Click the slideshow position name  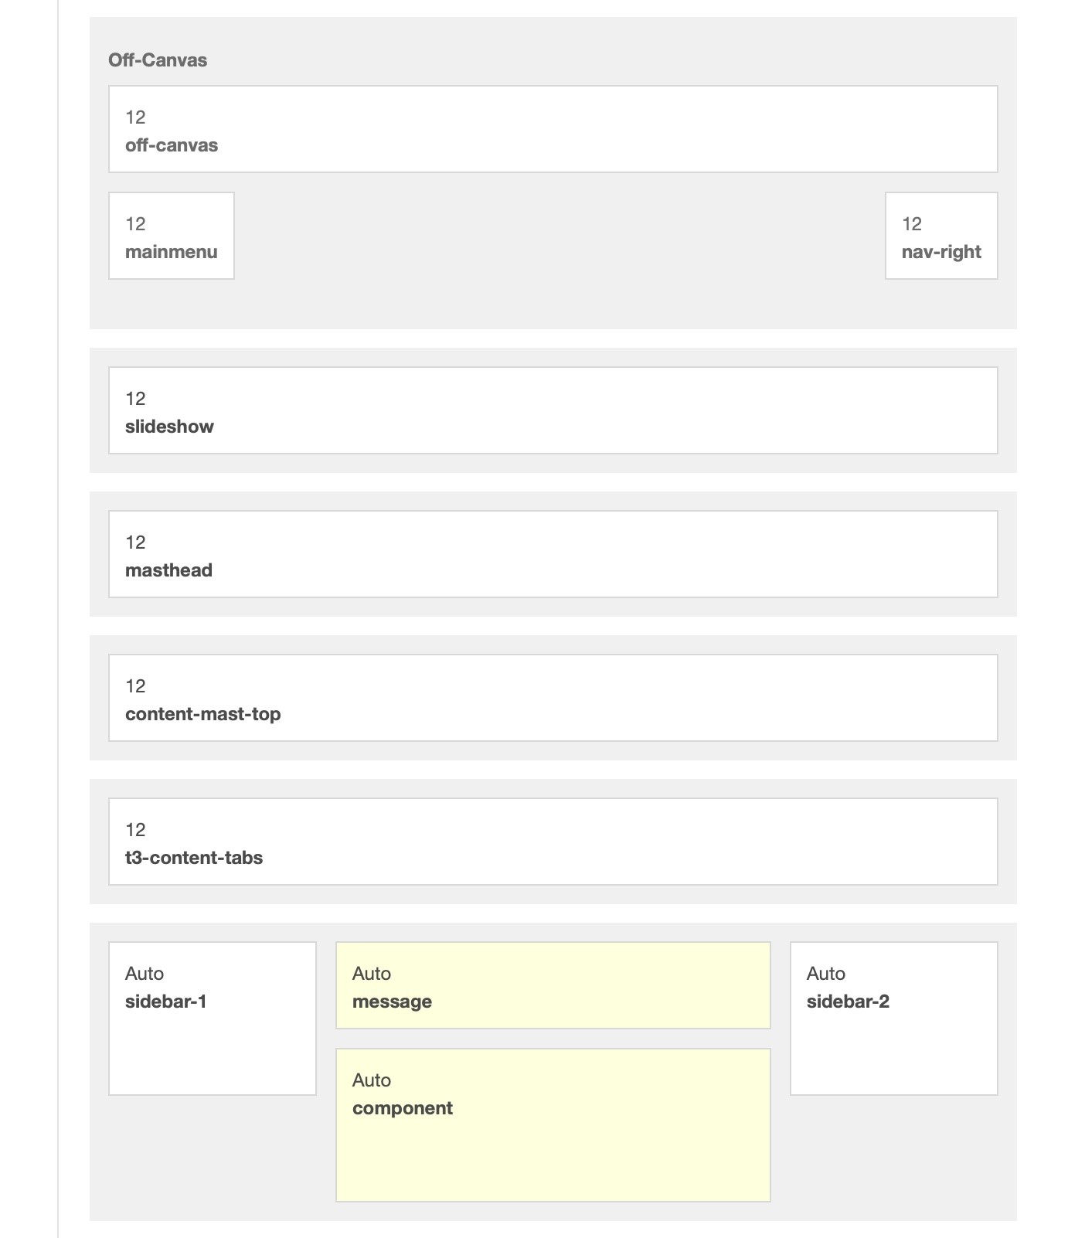click(x=169, y=427)
